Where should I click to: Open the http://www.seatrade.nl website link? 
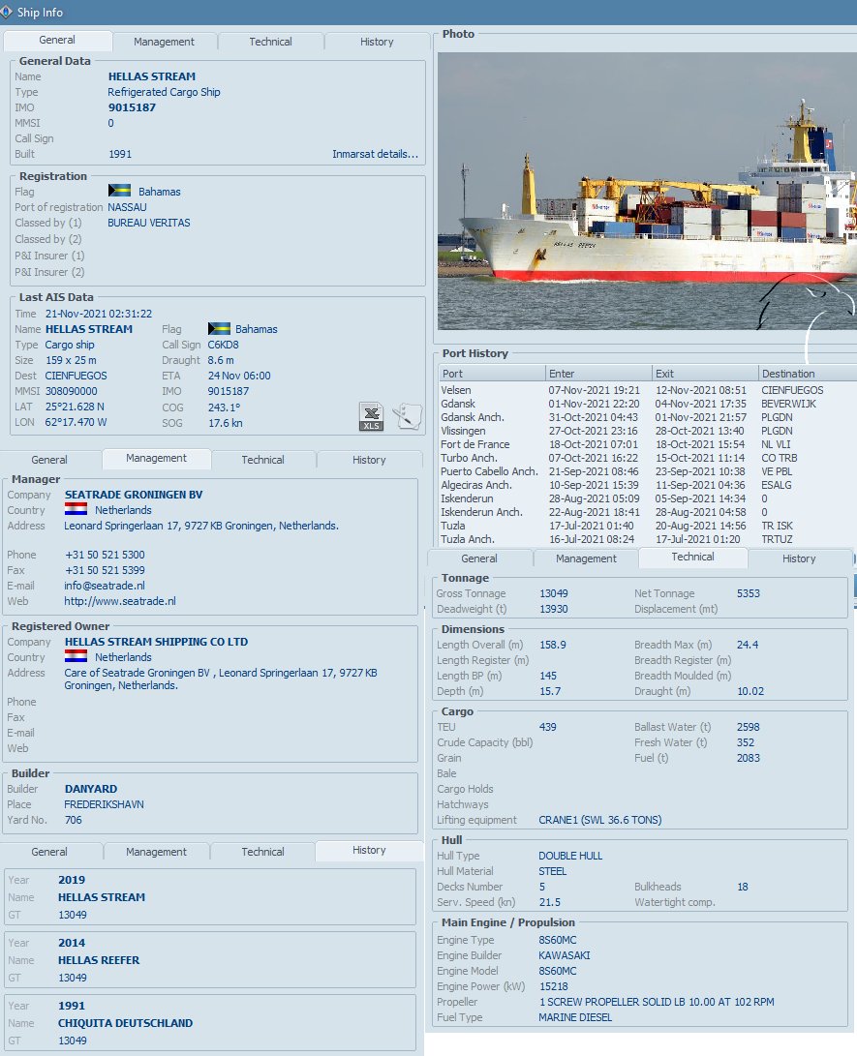[x=120, y=601]
